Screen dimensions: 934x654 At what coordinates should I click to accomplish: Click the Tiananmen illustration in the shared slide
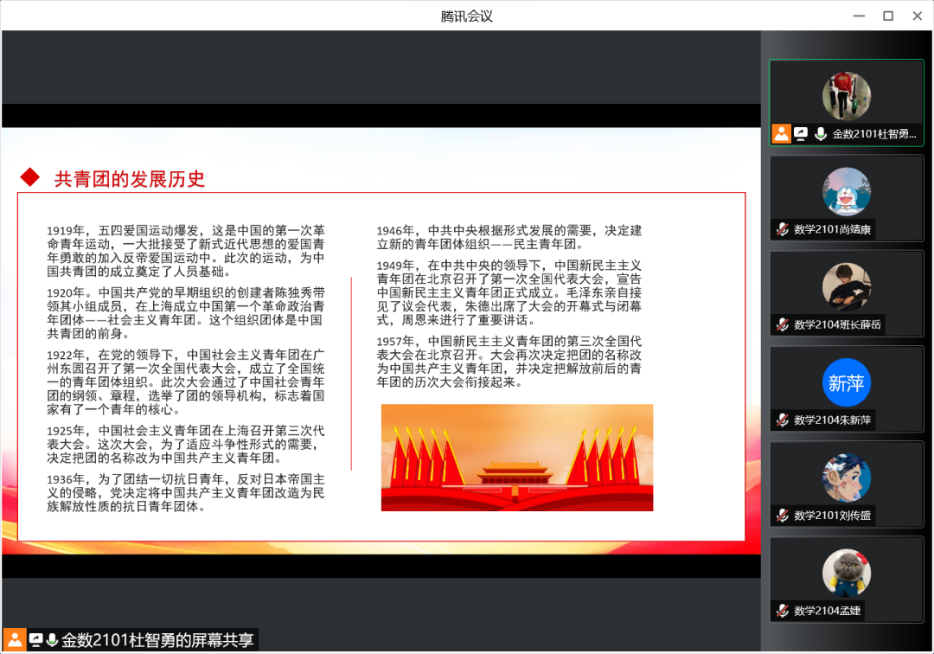(516, 458)
